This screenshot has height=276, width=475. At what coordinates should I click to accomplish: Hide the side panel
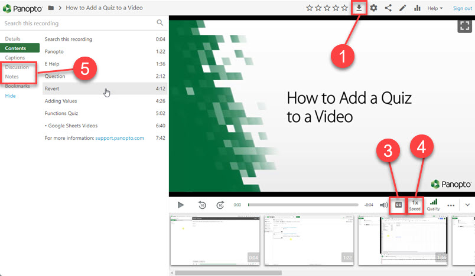(10, 96)
